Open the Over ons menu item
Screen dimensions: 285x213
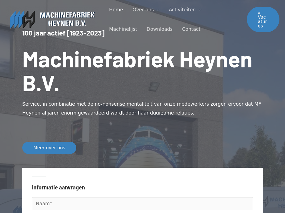click(143, 10)
